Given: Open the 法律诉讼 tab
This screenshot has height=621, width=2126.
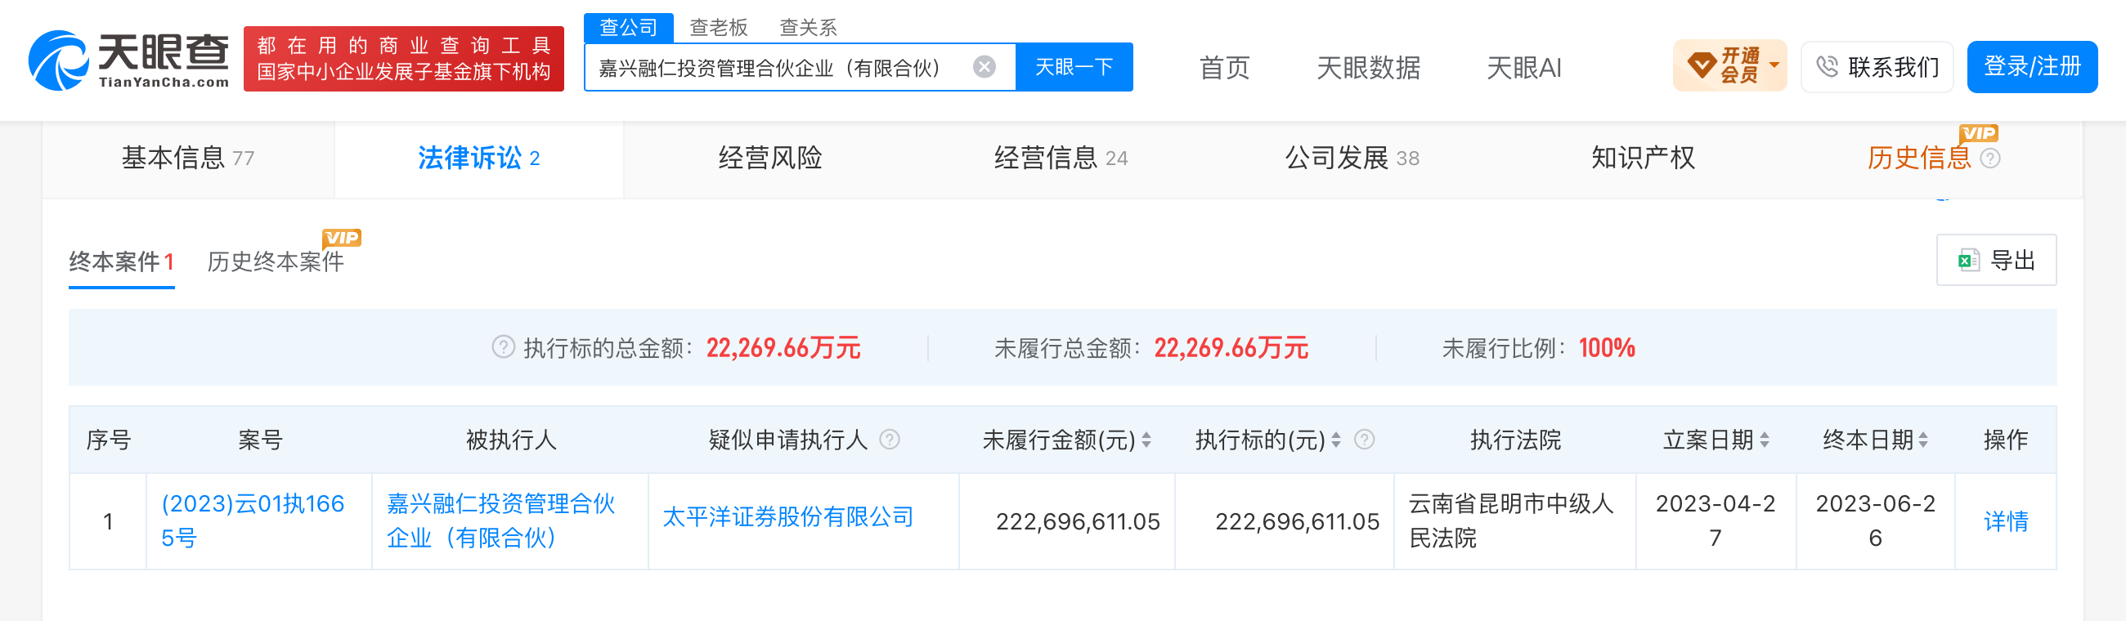Looking at the screenshot, I should click(478, 159).
